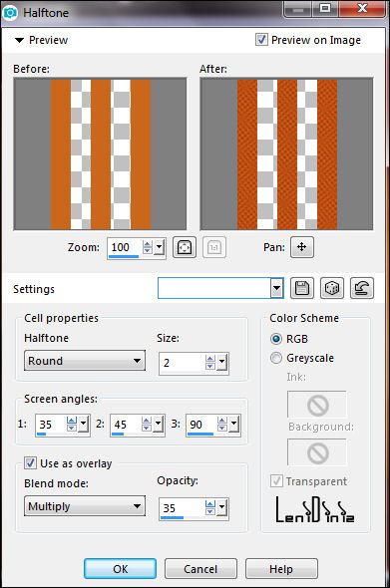
Task: Uncheck the Use as overlay checkbox
Action: pyautogui.click(x=30, y=463)
